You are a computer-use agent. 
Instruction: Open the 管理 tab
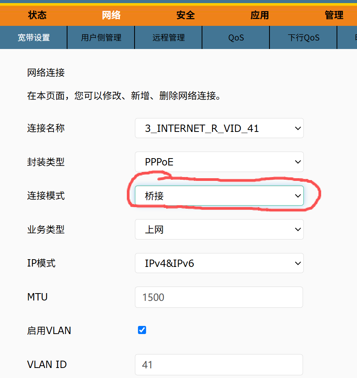[x=334, y=15]
